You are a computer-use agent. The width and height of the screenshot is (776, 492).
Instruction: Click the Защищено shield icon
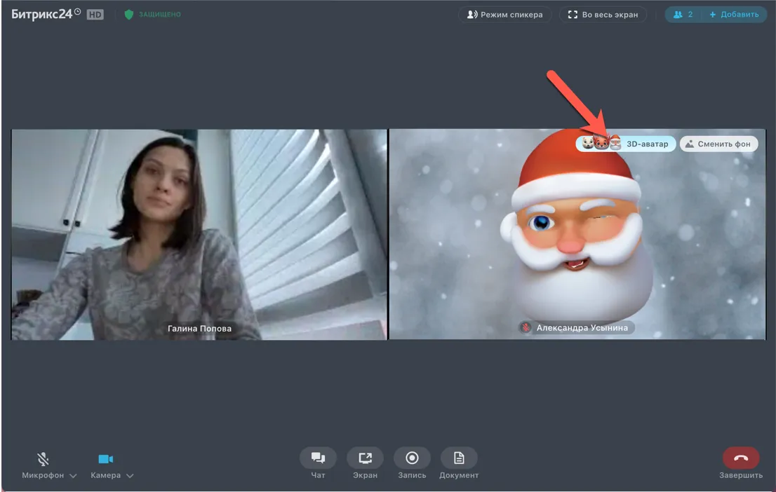[128, 14]
